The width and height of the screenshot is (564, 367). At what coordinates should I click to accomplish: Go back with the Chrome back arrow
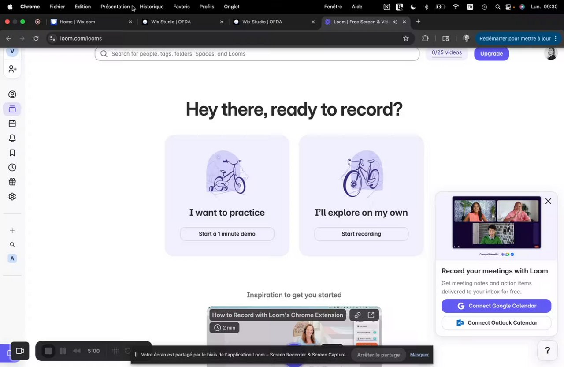[x=8, y=38]
